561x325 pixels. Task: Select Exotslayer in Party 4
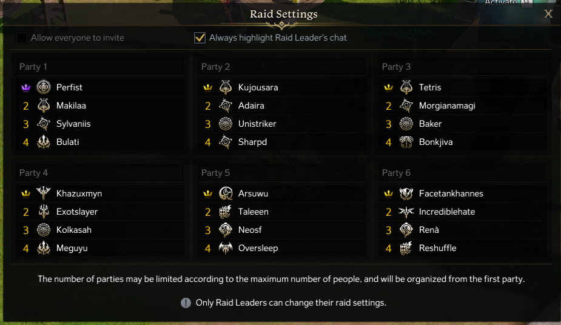click(x=77, y=212)
